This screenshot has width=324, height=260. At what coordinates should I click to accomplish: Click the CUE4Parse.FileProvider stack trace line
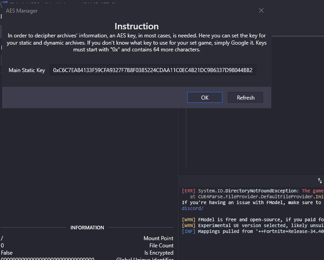[x=257, y=196]
